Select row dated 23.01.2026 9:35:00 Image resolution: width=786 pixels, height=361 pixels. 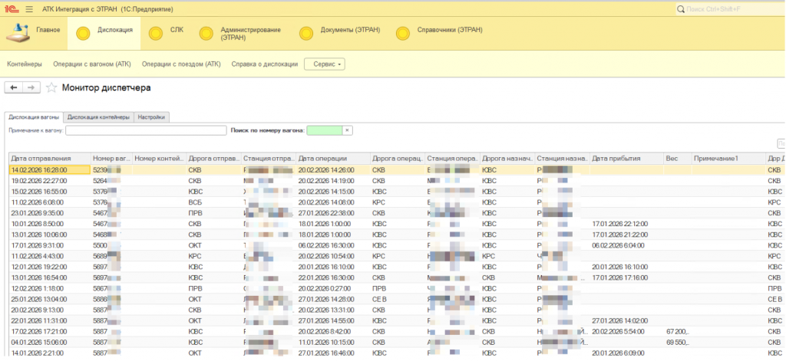coord(397,213)
